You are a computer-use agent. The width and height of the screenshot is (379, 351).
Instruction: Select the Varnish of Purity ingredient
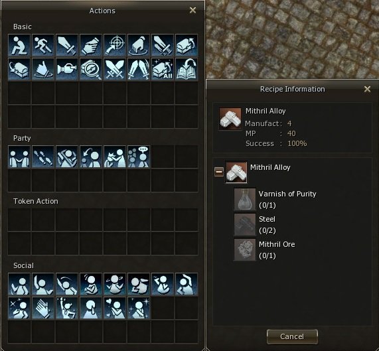click(275, 200)
